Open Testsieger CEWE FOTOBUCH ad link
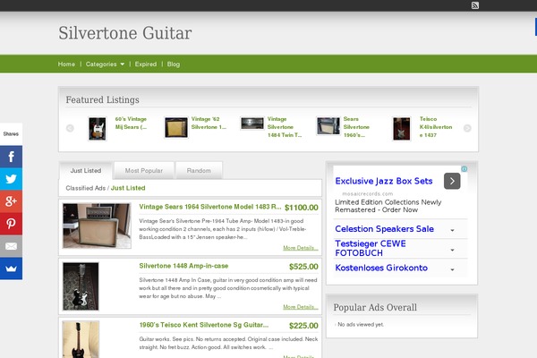 [371, 249]
